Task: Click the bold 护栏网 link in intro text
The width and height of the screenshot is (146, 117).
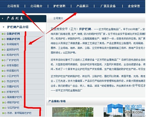Action: click(x=86, y=29)
